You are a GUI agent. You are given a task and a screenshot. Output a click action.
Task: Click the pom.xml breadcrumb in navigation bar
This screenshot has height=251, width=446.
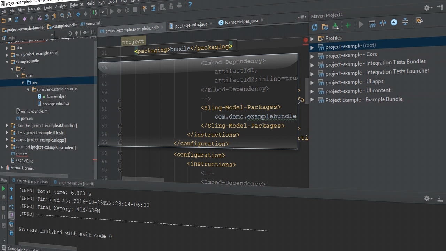92,24
